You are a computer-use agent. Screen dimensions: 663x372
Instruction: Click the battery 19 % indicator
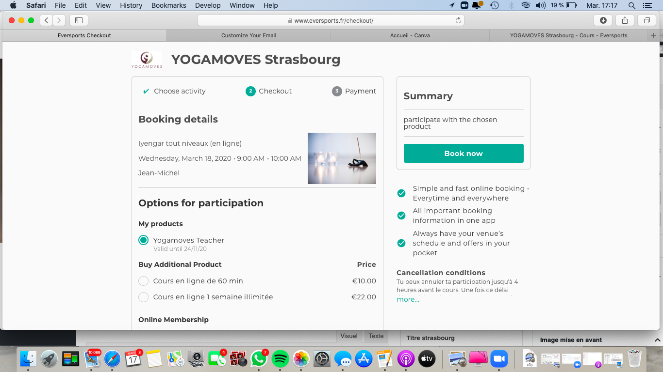pyautogui.click(x=564, y=5)
